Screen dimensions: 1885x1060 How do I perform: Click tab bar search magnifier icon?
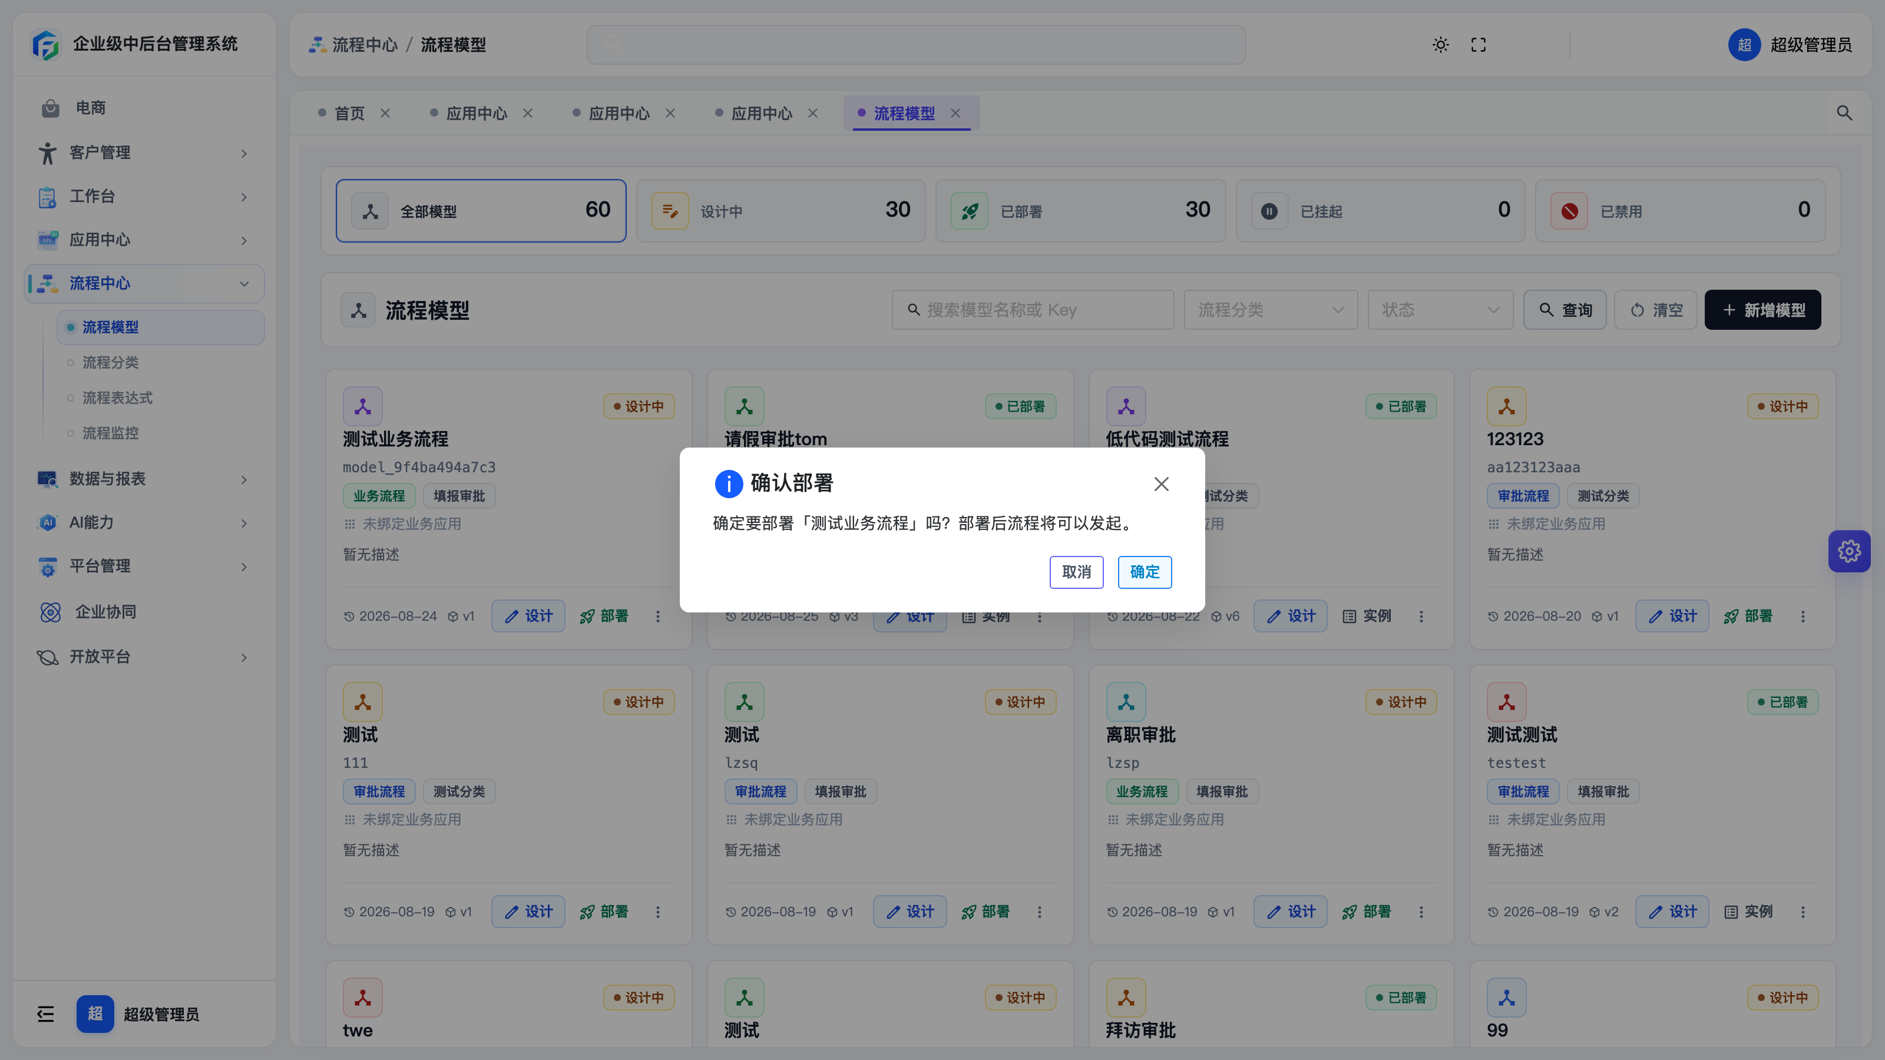pyautogui.click(x=1845, y=114)
